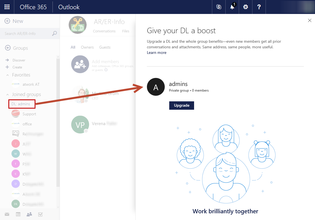Click the Discover arrow icon
Viewport: 315px width, 220px height.
[x=7, y=60]
